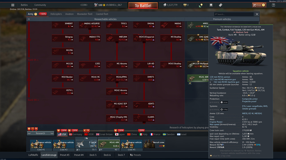Collapse the Rank VII section
This screenshot has width=286, height=160.
[x=33, y=60]
